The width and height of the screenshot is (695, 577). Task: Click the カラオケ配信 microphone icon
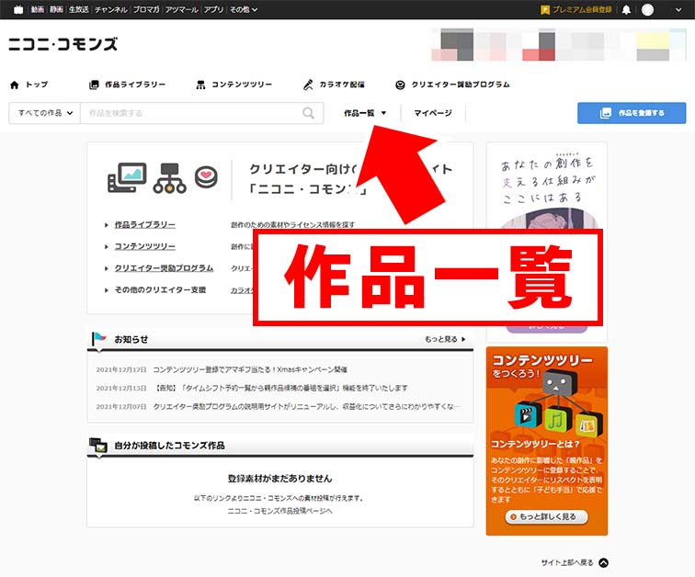tap(308, 85)
